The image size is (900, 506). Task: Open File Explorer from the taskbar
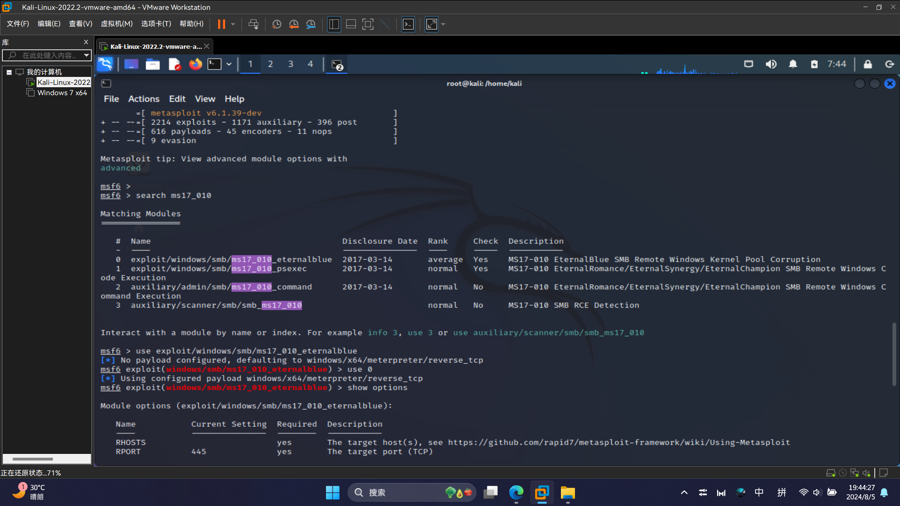click(x=567, y=492)
